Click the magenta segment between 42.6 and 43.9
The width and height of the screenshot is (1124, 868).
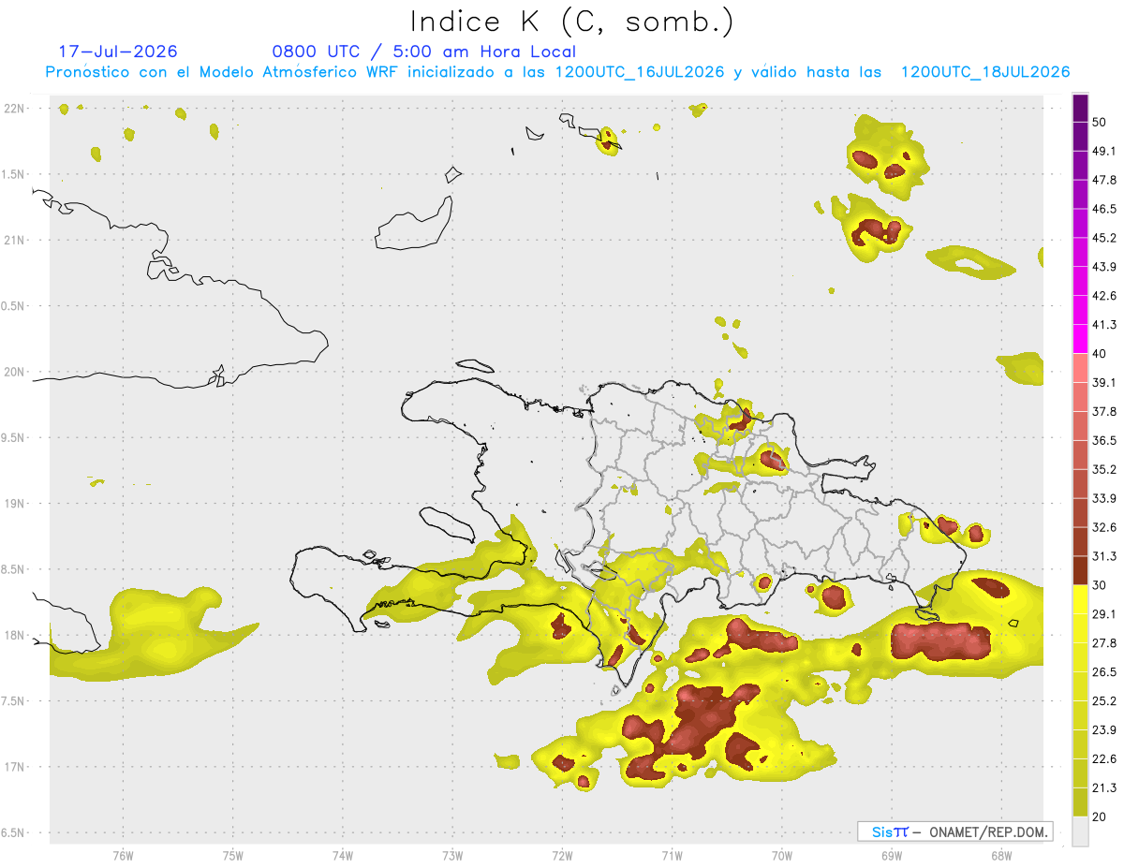pyautogui.click(x=1080, y=282)
